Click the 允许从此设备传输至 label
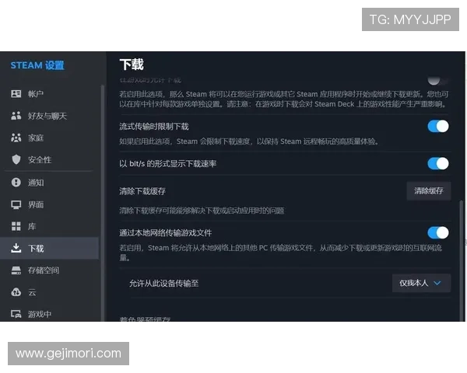The width and height of the screenshot is (467, 373). [x=163, y=283]
